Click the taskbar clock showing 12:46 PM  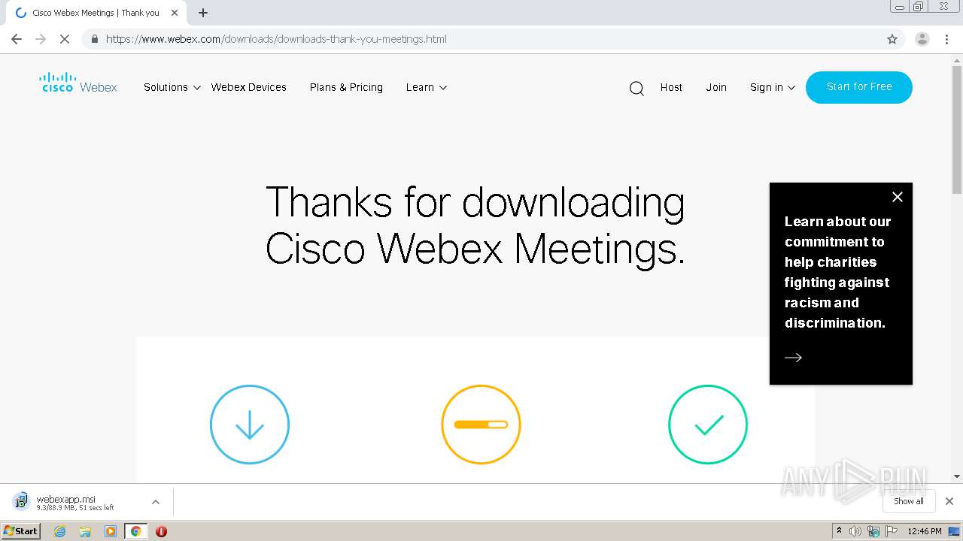925,531
